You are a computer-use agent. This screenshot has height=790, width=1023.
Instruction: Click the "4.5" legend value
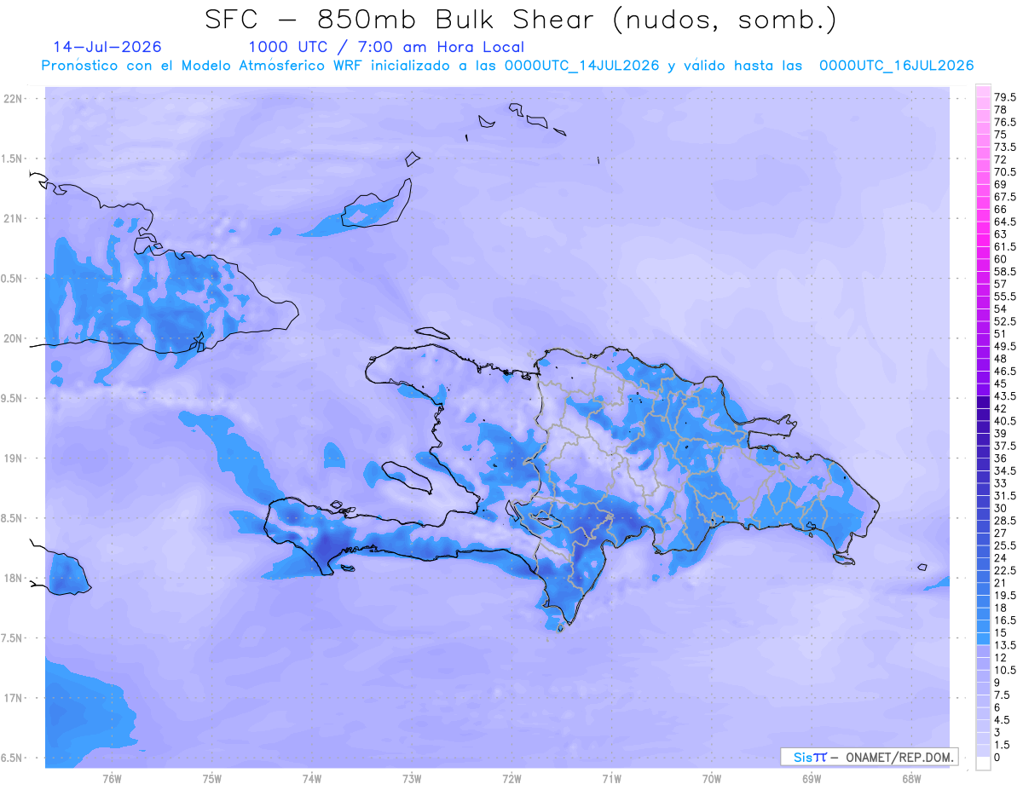point(1002,720)
